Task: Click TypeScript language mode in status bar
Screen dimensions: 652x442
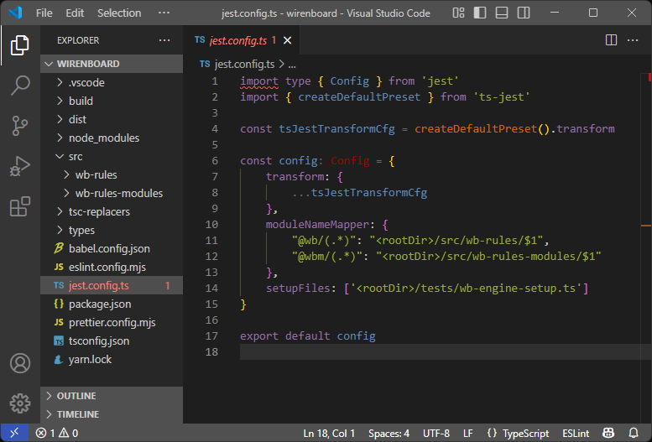Action: (525, 433)
